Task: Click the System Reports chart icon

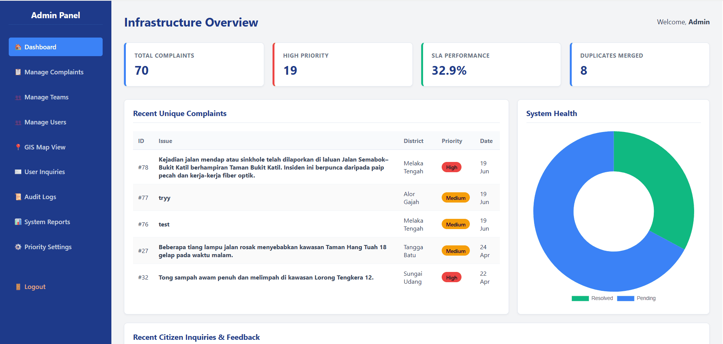Action: [18, 222]
